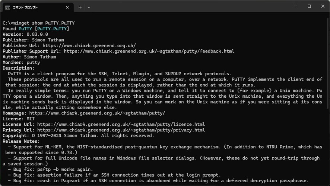The width and height of the screenshot is (330, 186).
Task: Open the putty/feedback.html support link
Action: [x=149, y=51]
